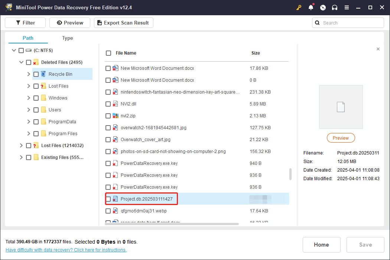
Task: Click the Recycle Bin icon
Action: 43,74
